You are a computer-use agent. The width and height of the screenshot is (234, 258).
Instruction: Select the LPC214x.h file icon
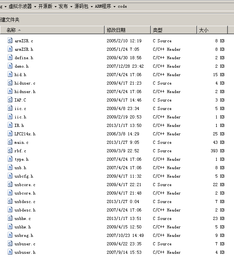coord(10,133)
